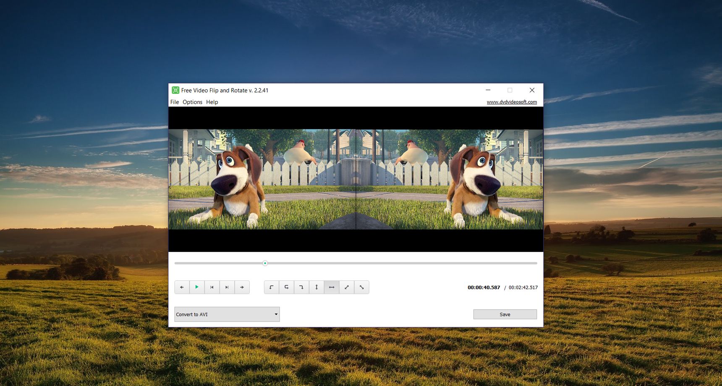Click the video preview area
This screenshot has width=722, height=386.
tap(356, 179)
